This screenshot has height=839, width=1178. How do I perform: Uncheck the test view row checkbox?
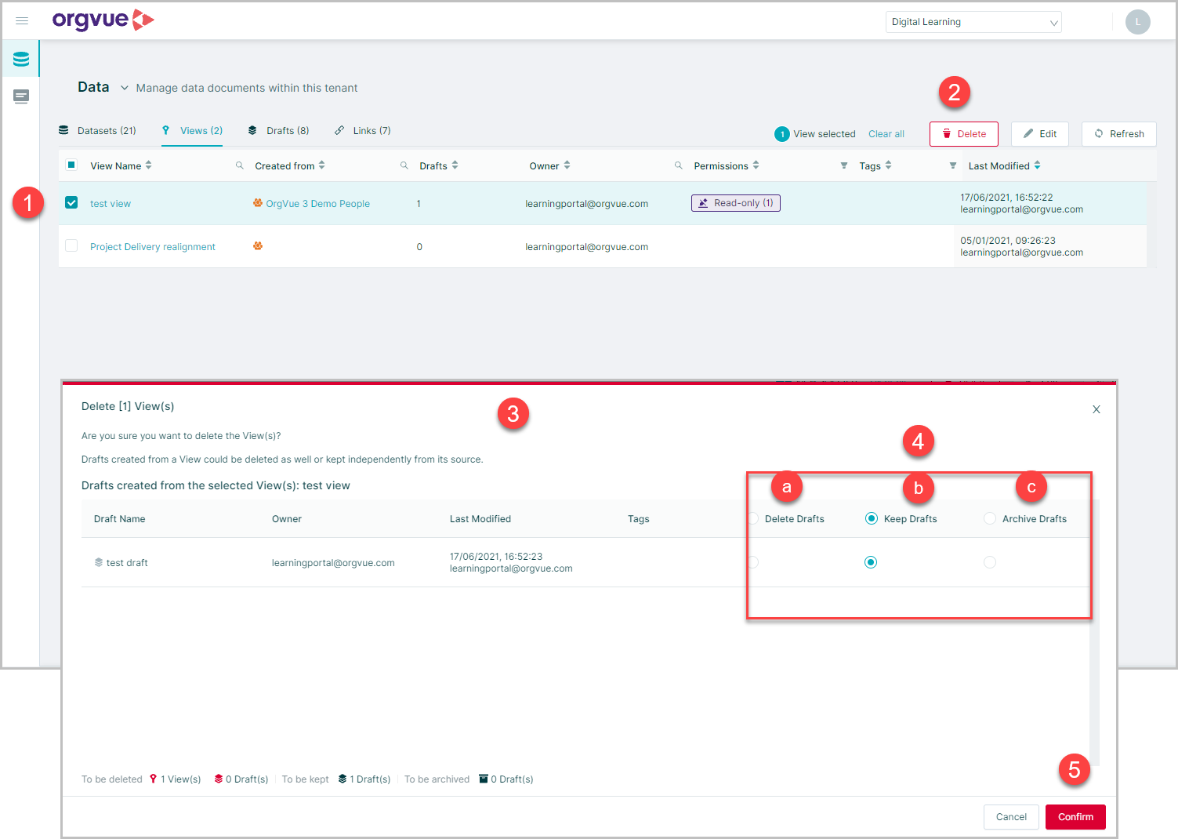(71, 202)
